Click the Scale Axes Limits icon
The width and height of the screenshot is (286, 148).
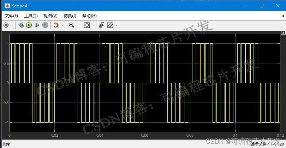(87, 25)
